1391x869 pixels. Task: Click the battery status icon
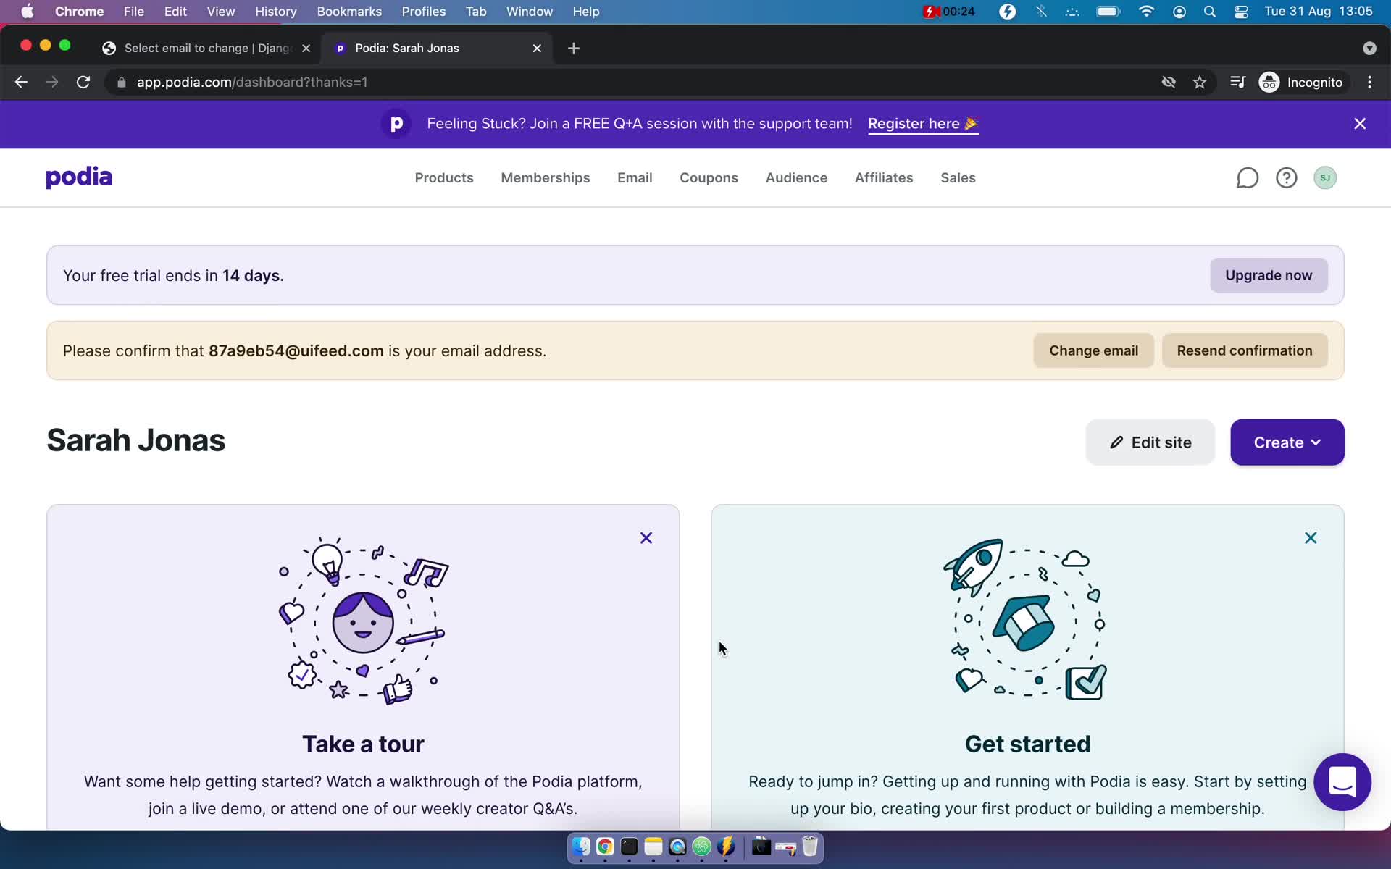[x=1108, y=12]
